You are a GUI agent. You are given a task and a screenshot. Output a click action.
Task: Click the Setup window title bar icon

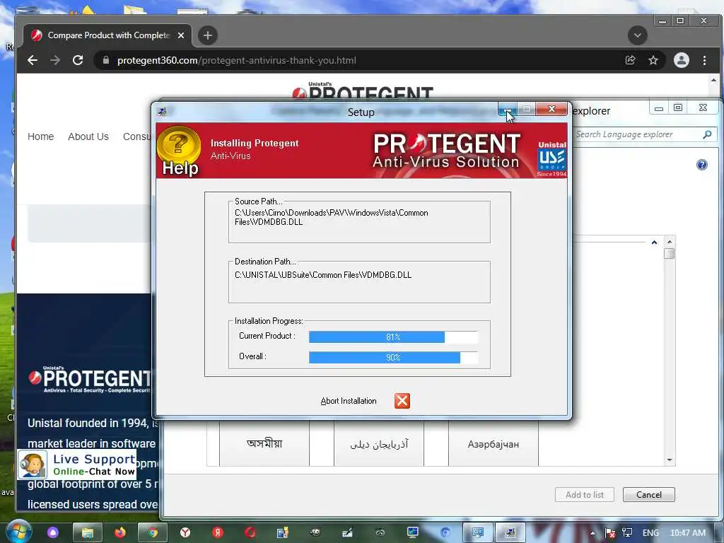[x=162, y=112]
